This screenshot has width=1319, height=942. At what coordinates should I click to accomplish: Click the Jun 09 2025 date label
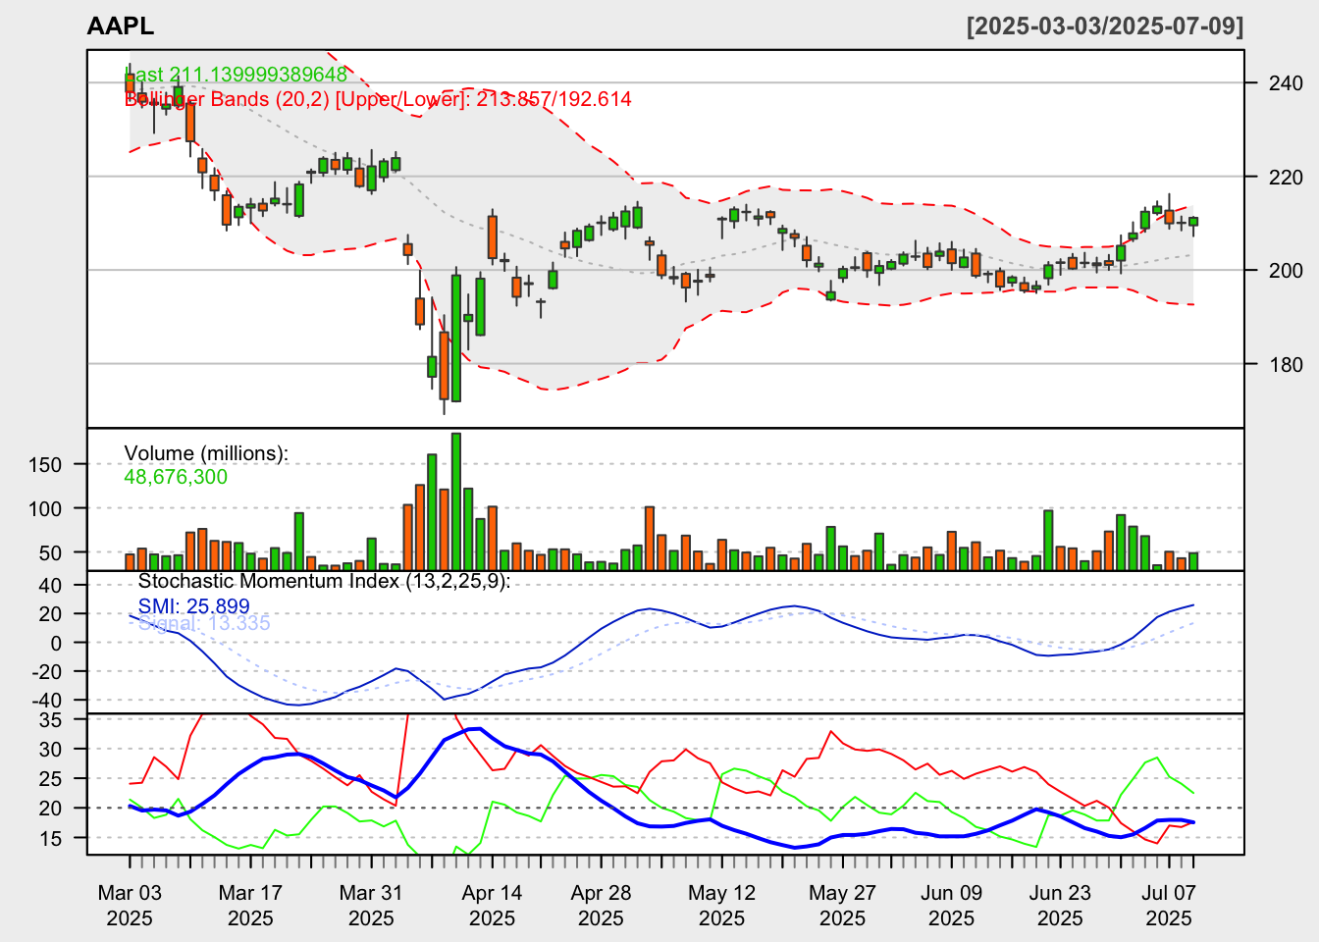(x=951, y=906)
